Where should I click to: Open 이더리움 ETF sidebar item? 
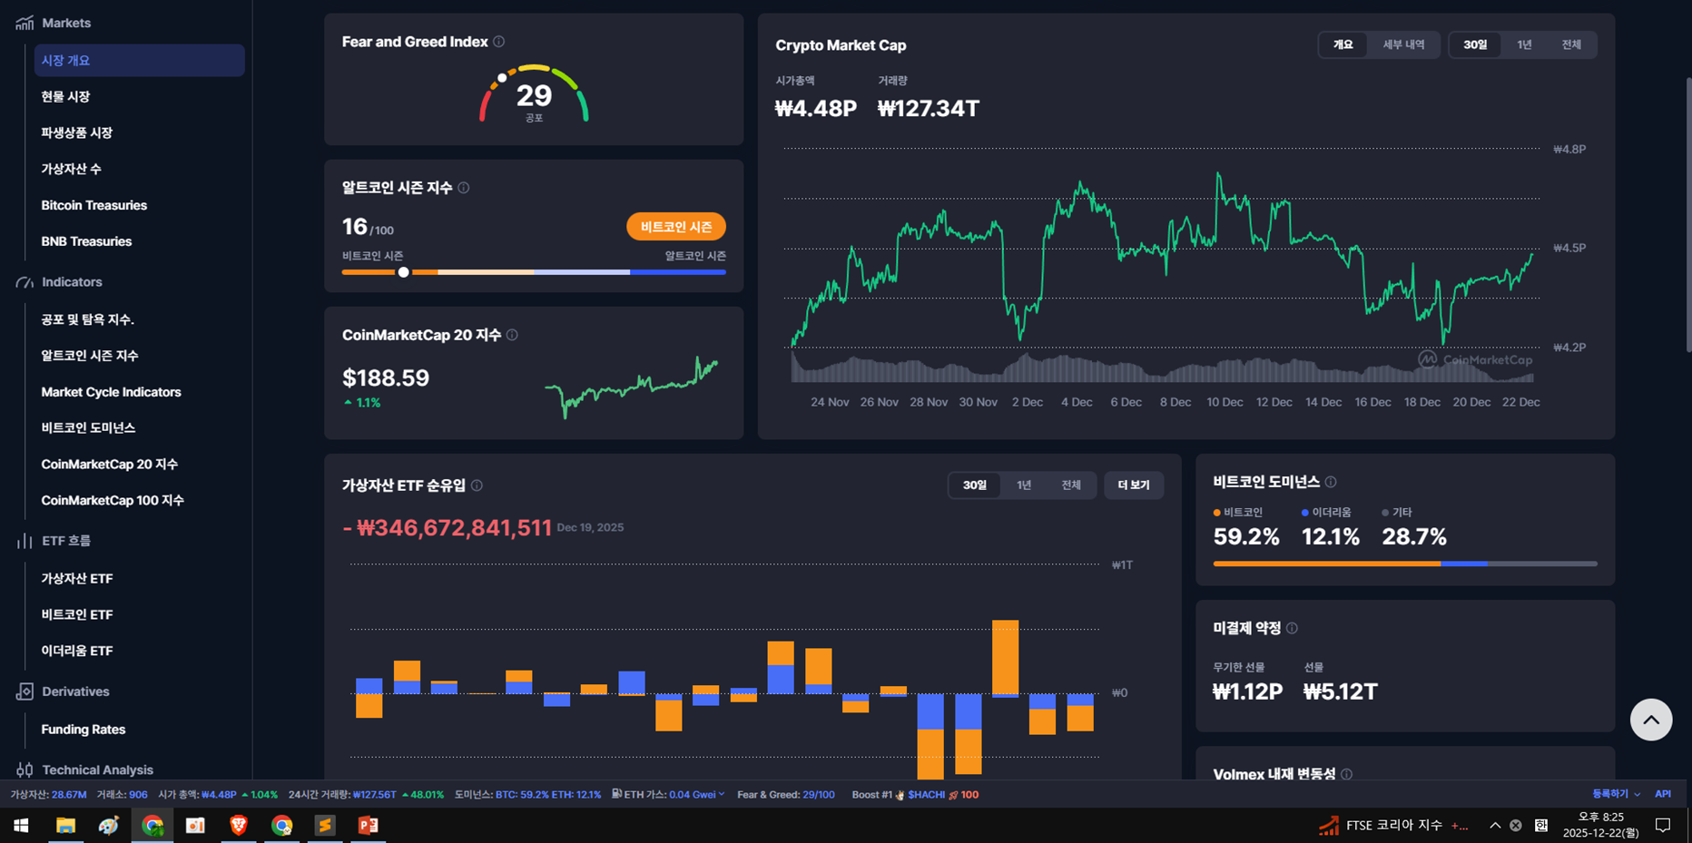point(77,651)
